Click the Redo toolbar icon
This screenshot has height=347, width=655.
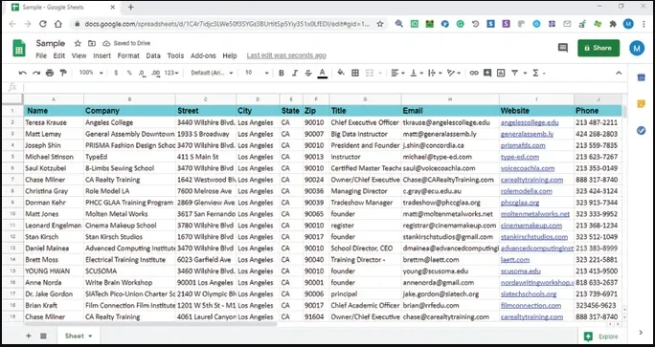click(36, 73)
